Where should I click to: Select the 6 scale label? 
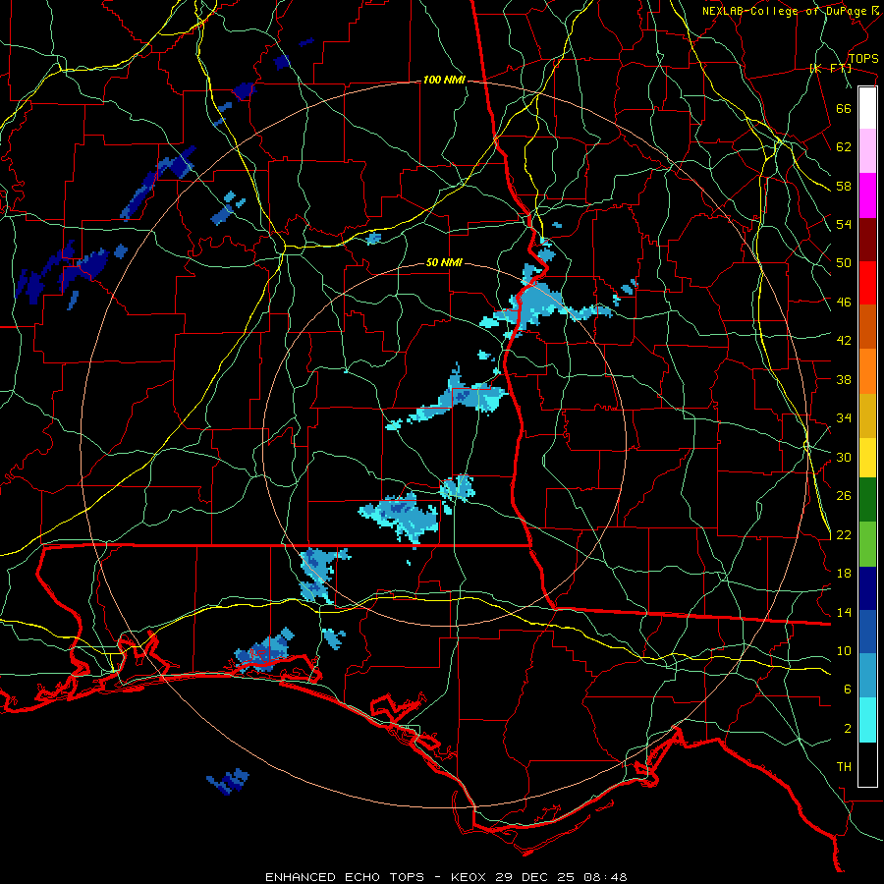tap(848, 690)
